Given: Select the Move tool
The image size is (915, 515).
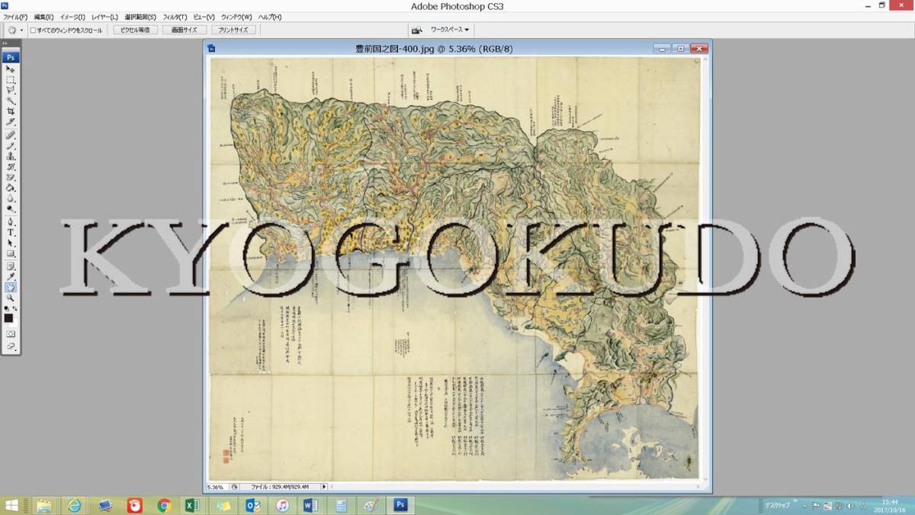Looking at the screenshot, I should [x=11, y=69].
